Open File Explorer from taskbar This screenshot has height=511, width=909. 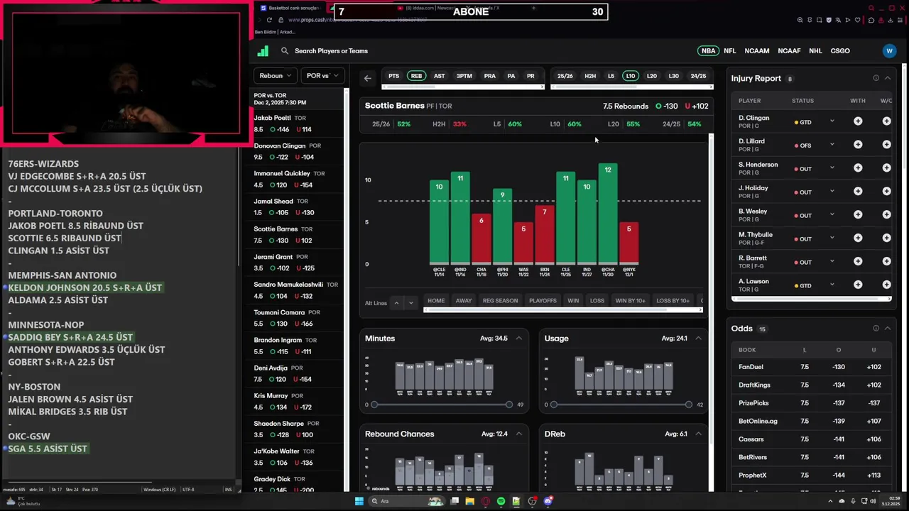click(469, 501)
